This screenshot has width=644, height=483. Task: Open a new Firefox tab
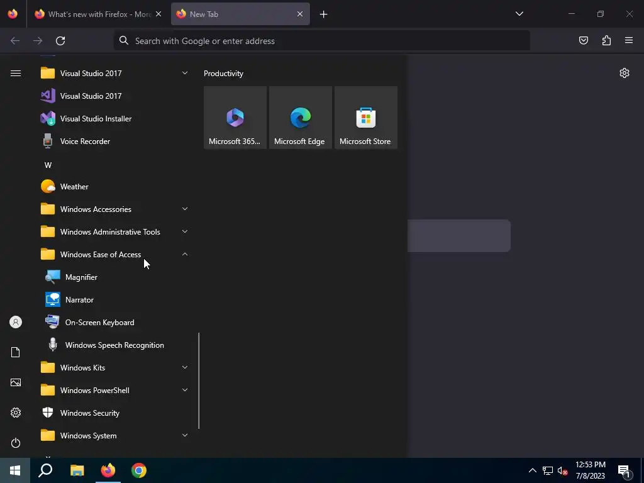324,14
